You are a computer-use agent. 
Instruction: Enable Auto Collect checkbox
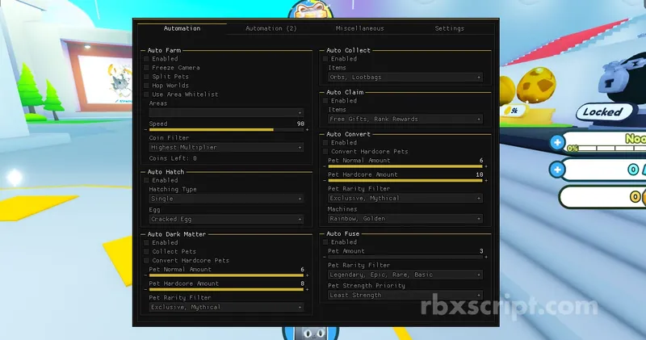tap(325, 59)
